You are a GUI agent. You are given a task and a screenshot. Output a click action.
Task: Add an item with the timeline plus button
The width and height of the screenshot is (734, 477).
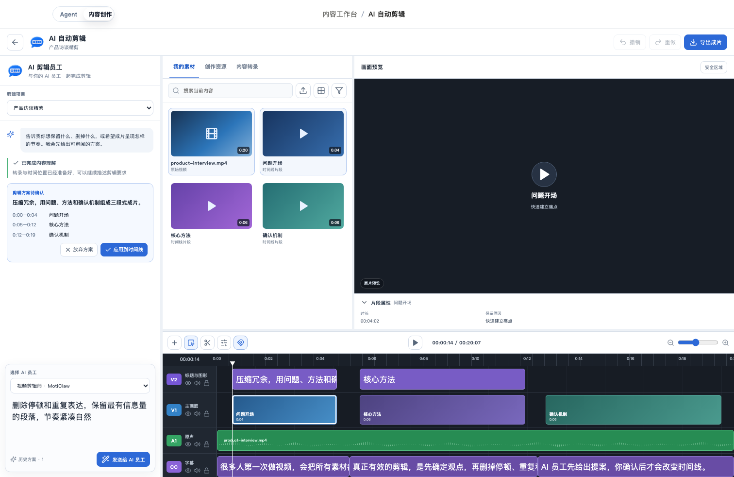tap(175, 342)
